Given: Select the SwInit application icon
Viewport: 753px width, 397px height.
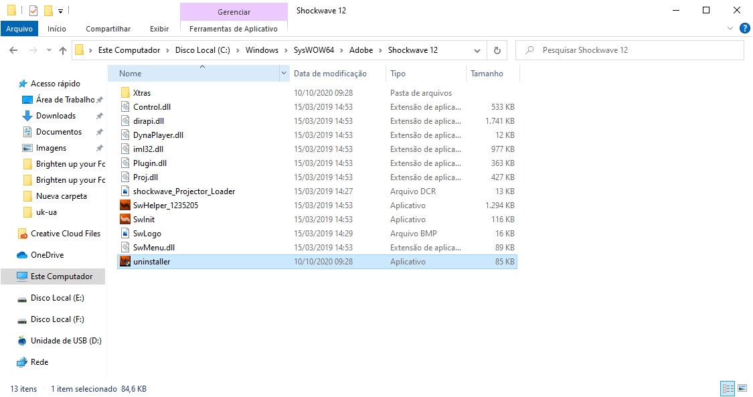Looking at the screenshot, I should coord(125,220).
